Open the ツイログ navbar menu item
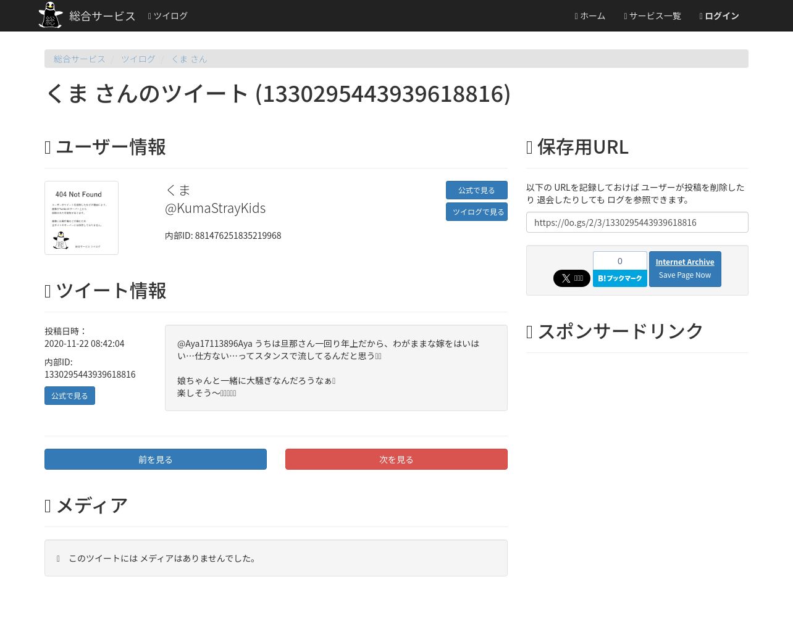Viewport: 793px width, 632px height. 167,15
